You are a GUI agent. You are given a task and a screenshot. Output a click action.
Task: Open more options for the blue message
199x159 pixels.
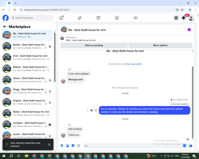point(87,110)
